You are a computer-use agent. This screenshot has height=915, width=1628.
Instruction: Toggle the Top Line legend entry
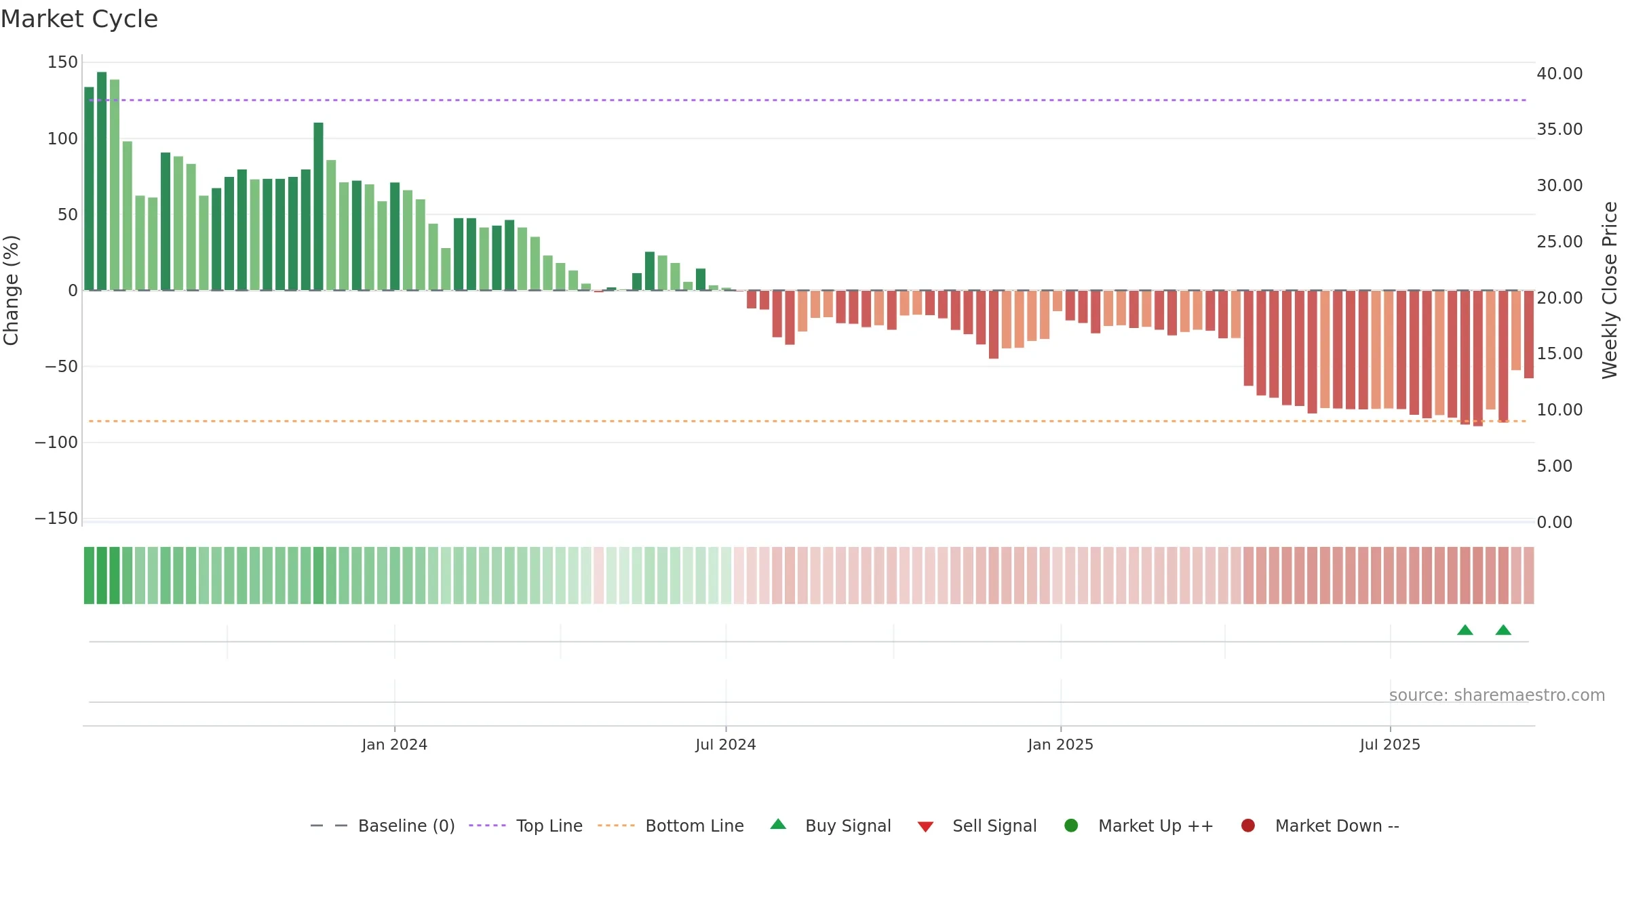(x=526, y=826)
